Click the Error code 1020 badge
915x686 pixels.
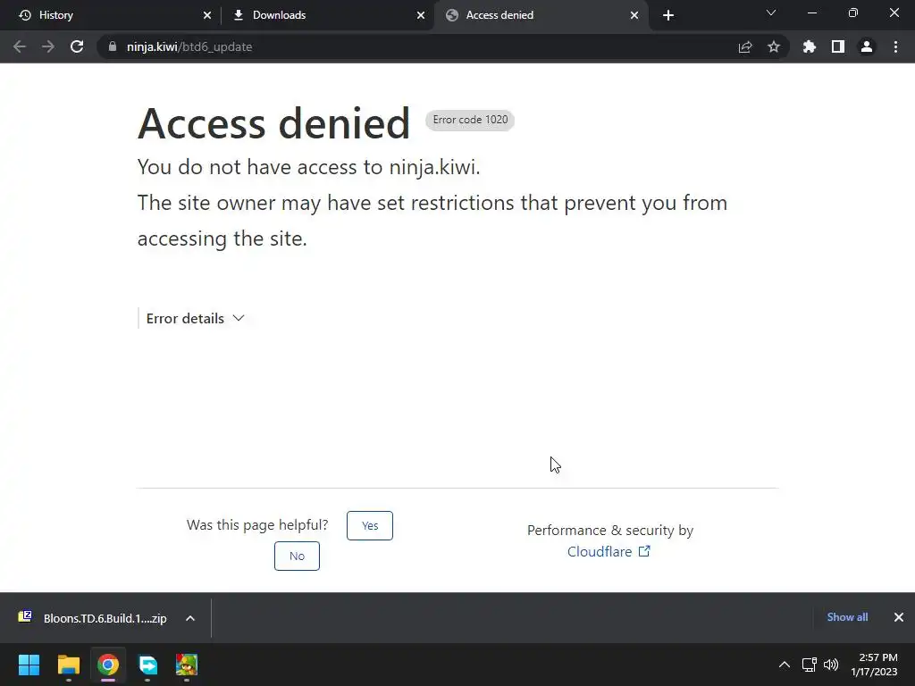tap(470, 121)
